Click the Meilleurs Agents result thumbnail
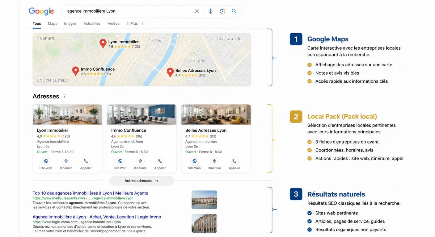The image size is (435, 237). (204, 200)
